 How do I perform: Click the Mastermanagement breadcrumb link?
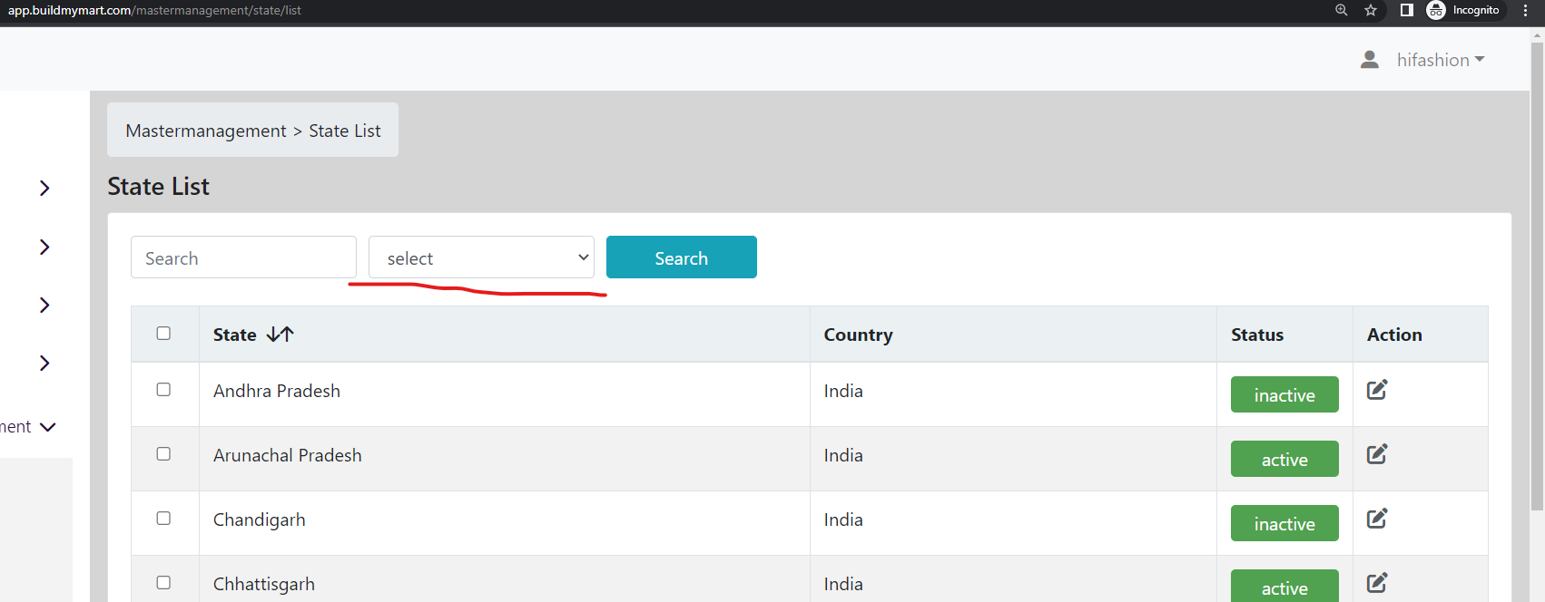(206, 131)
